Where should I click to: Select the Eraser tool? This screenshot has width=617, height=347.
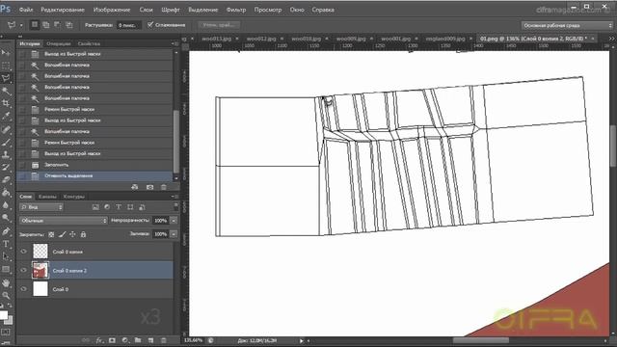[6, 180]
